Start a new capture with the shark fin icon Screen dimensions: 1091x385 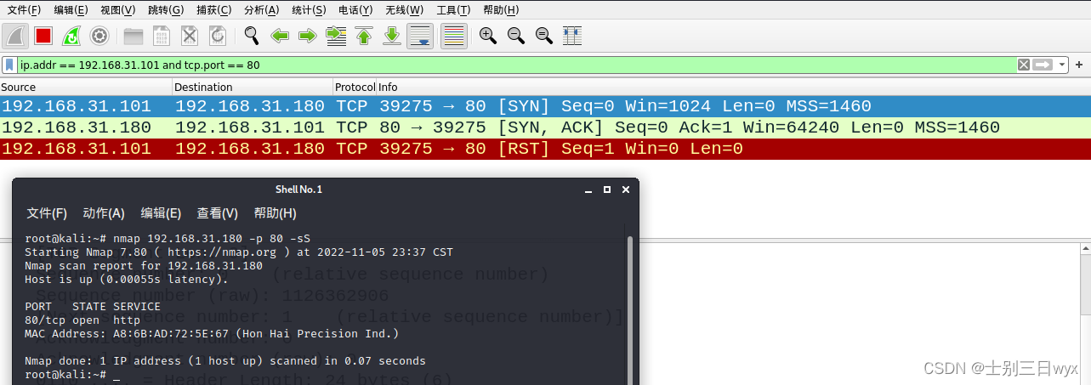coord(15,36)
